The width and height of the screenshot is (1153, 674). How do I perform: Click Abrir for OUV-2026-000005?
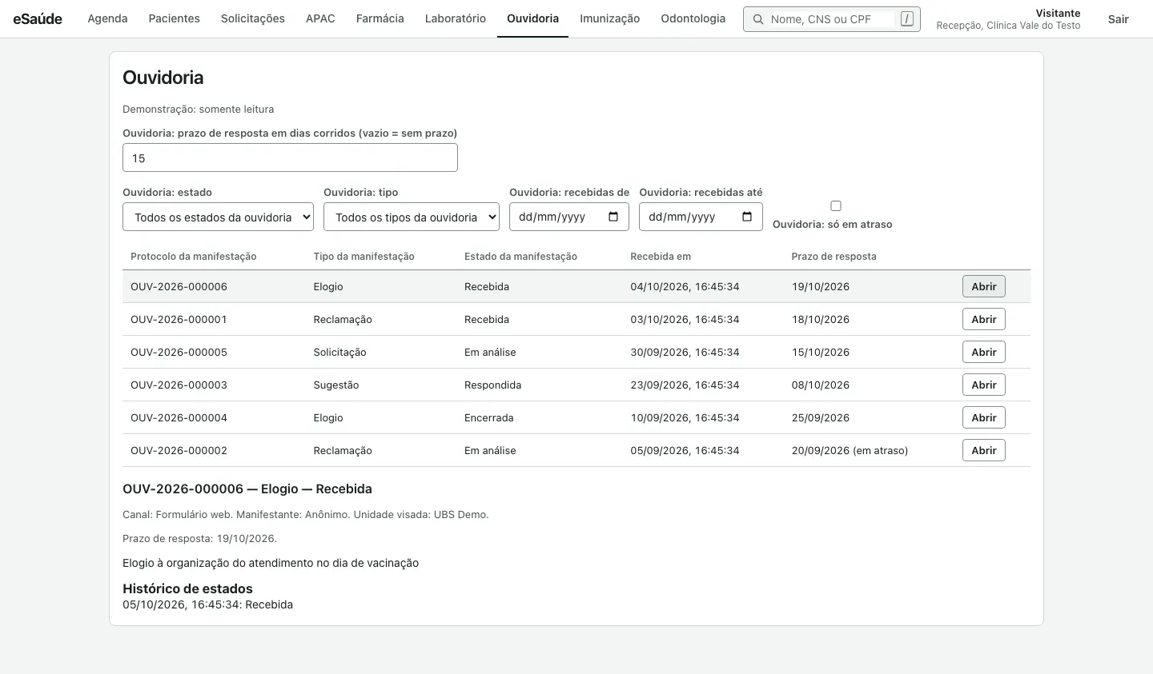[x=983, y=352]
